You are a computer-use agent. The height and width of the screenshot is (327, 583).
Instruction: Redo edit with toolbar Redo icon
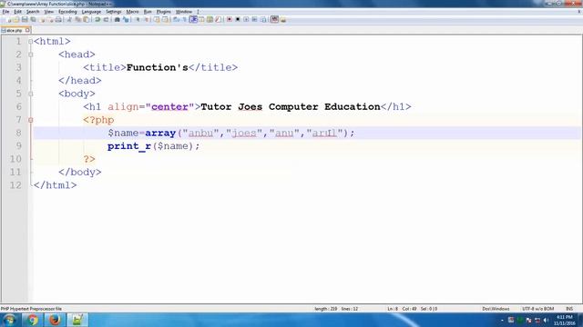click(x=106, y=19)
